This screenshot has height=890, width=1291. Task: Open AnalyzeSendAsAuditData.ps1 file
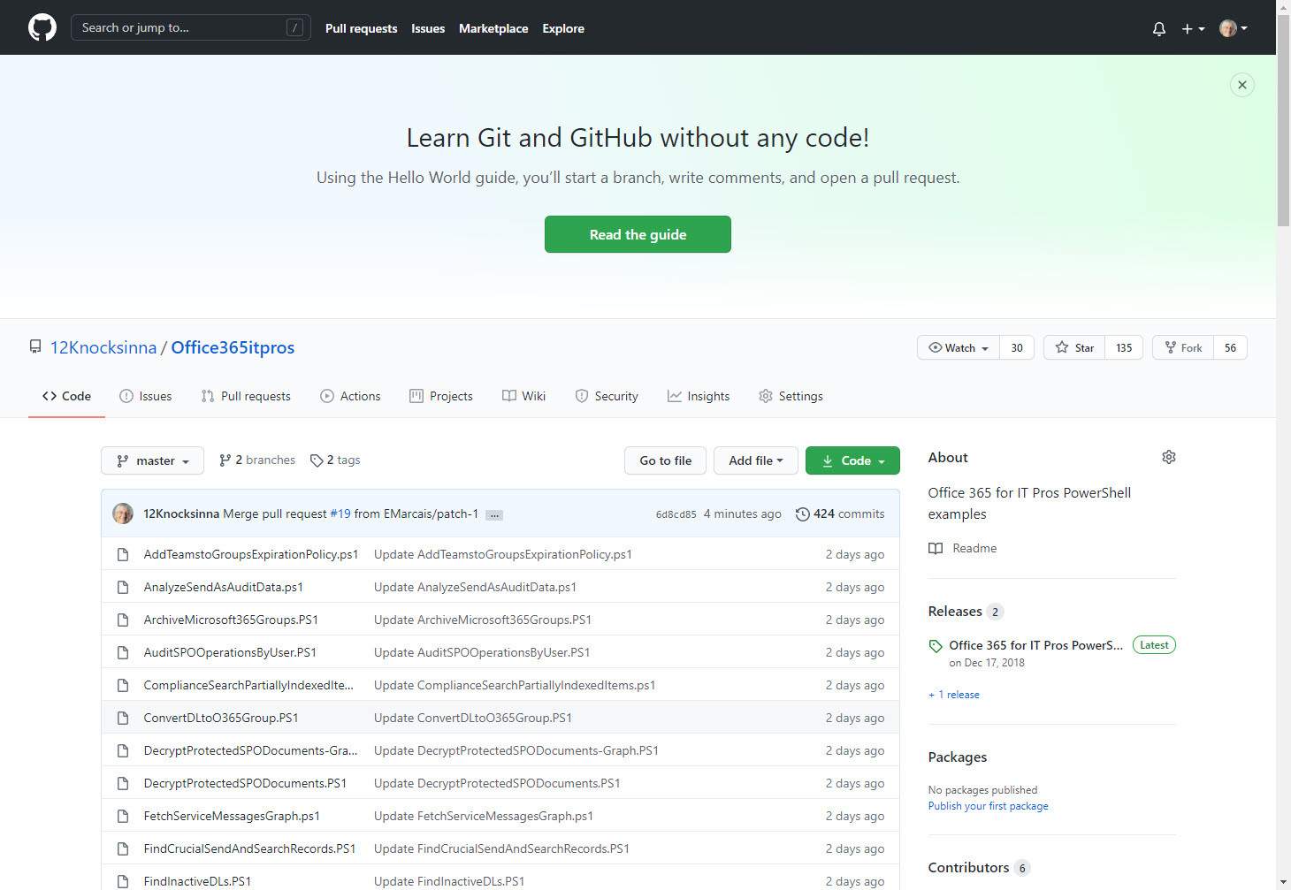(x=224, y=587)
